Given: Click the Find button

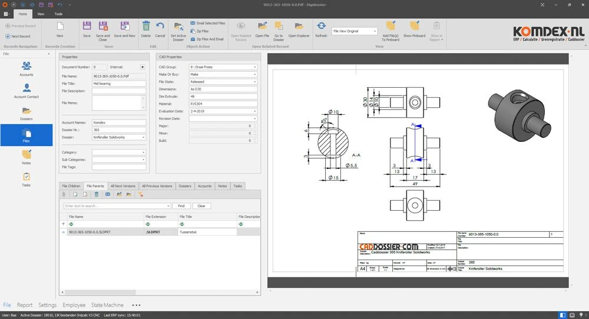Looking at the screenshot, I should click(181, 206).
